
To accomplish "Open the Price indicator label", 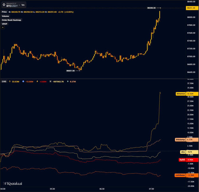I will coord(4,12).
